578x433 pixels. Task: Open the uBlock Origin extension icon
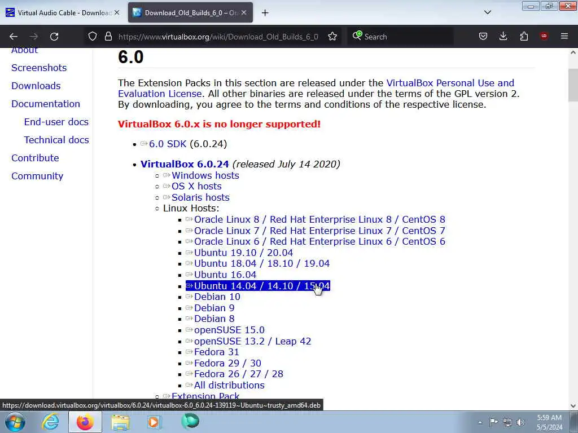click(544, 36)
